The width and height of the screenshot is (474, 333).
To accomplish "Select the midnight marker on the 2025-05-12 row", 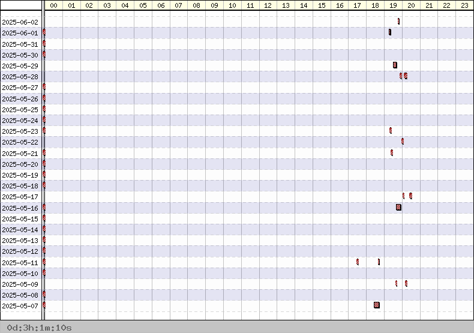I will click(x=44, y=251).
